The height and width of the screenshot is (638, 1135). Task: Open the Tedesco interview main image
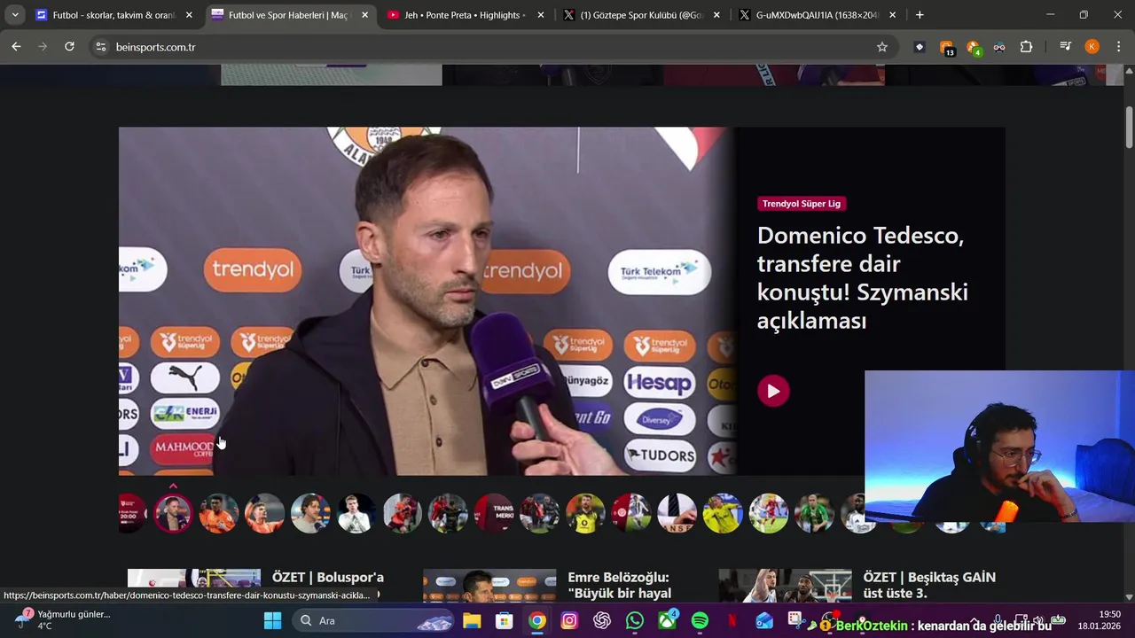tap(427, 301)
